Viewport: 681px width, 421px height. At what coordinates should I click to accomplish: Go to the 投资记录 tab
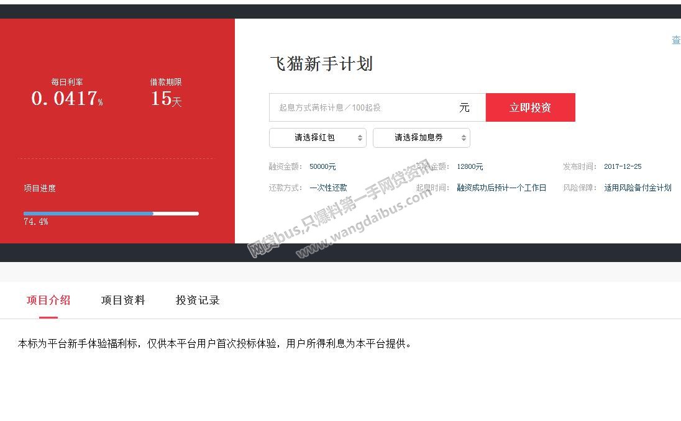click(198, 301)
